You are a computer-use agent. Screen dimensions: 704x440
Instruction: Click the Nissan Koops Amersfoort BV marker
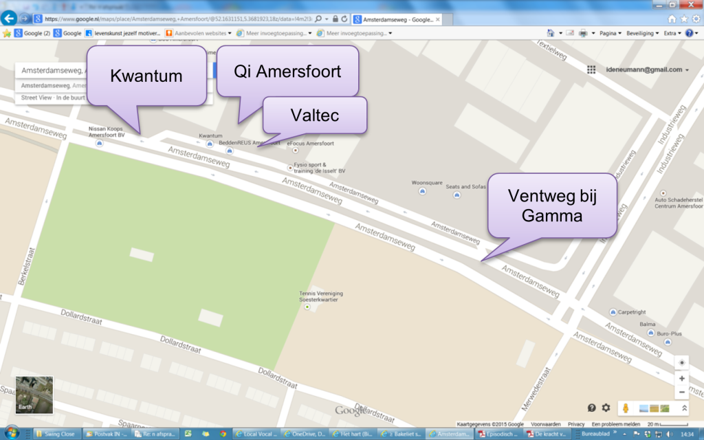click(99, 143)
